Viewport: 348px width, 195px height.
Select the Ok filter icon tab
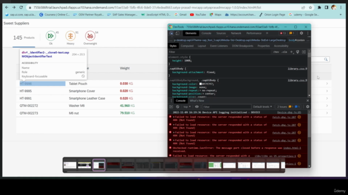coord(51,36)
